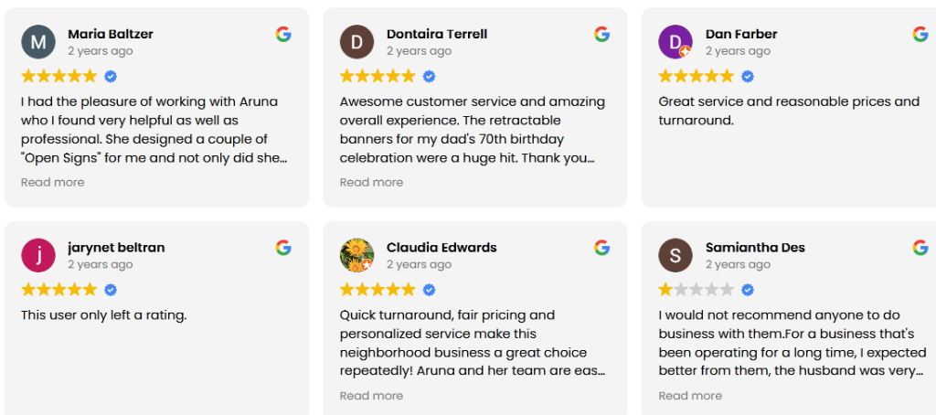Click Google logo on Claudia Edwards' review
The image size is (936, 415).
tap(601, 248)
